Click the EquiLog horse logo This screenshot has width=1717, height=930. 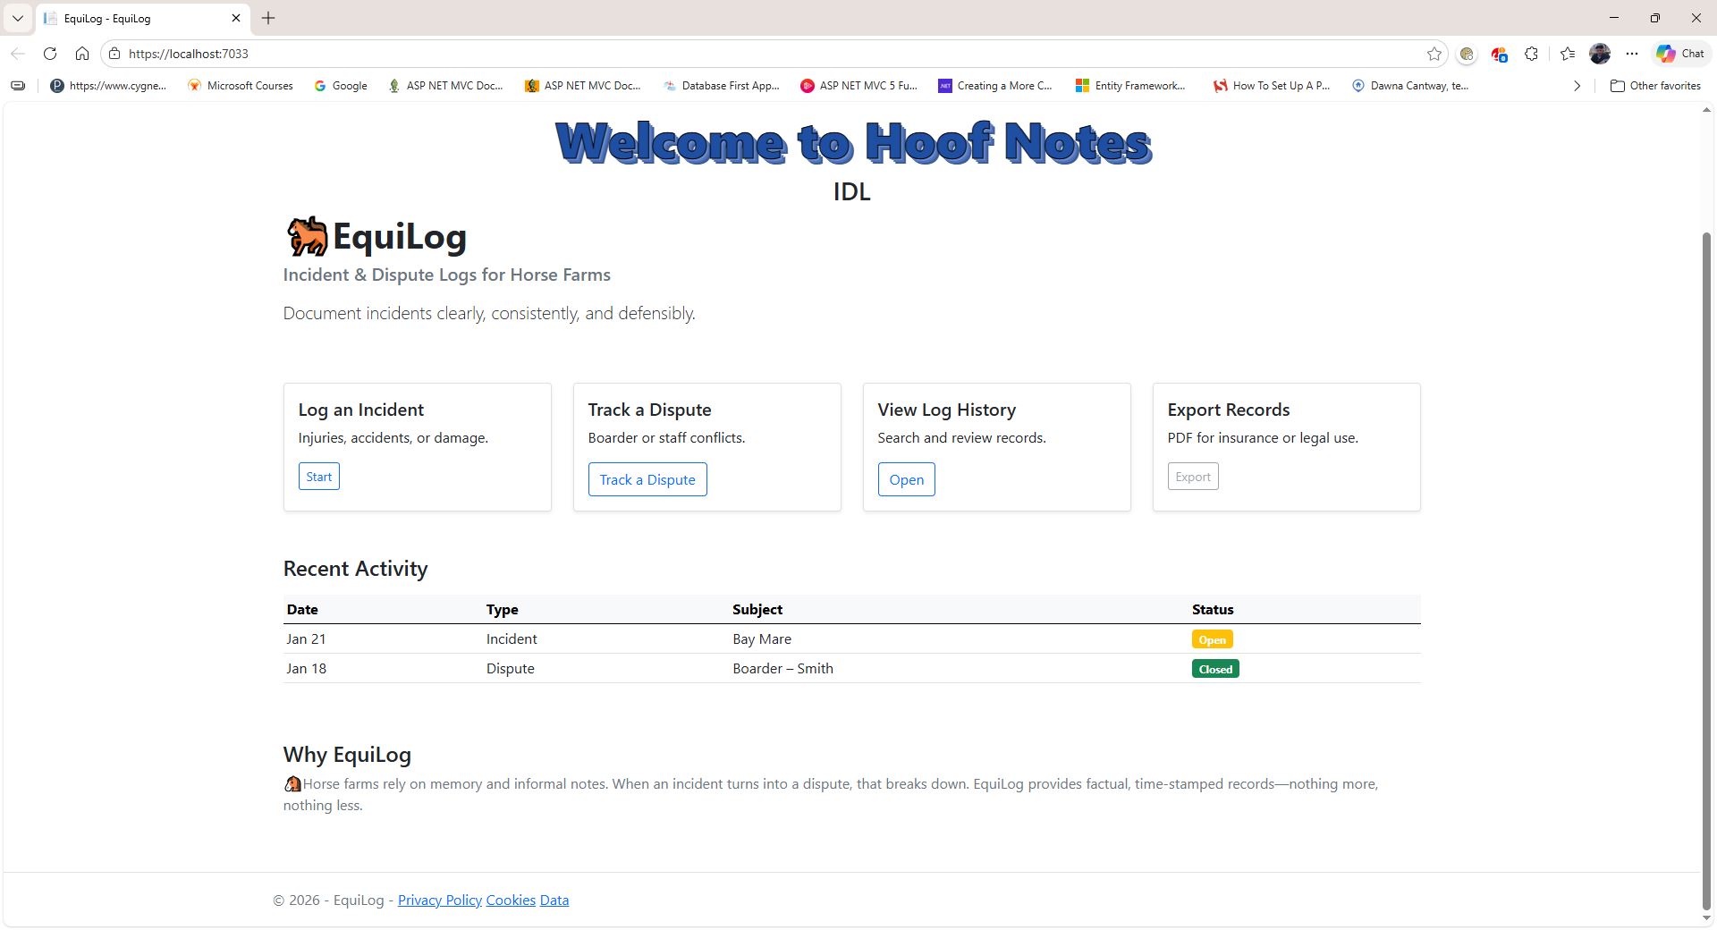[x=307, y=237]
